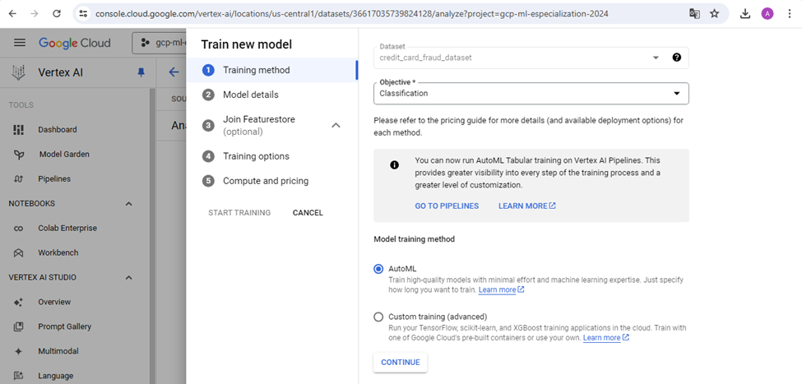Go to Training method step
Screen dimensions: 802x384
point(271,70)
